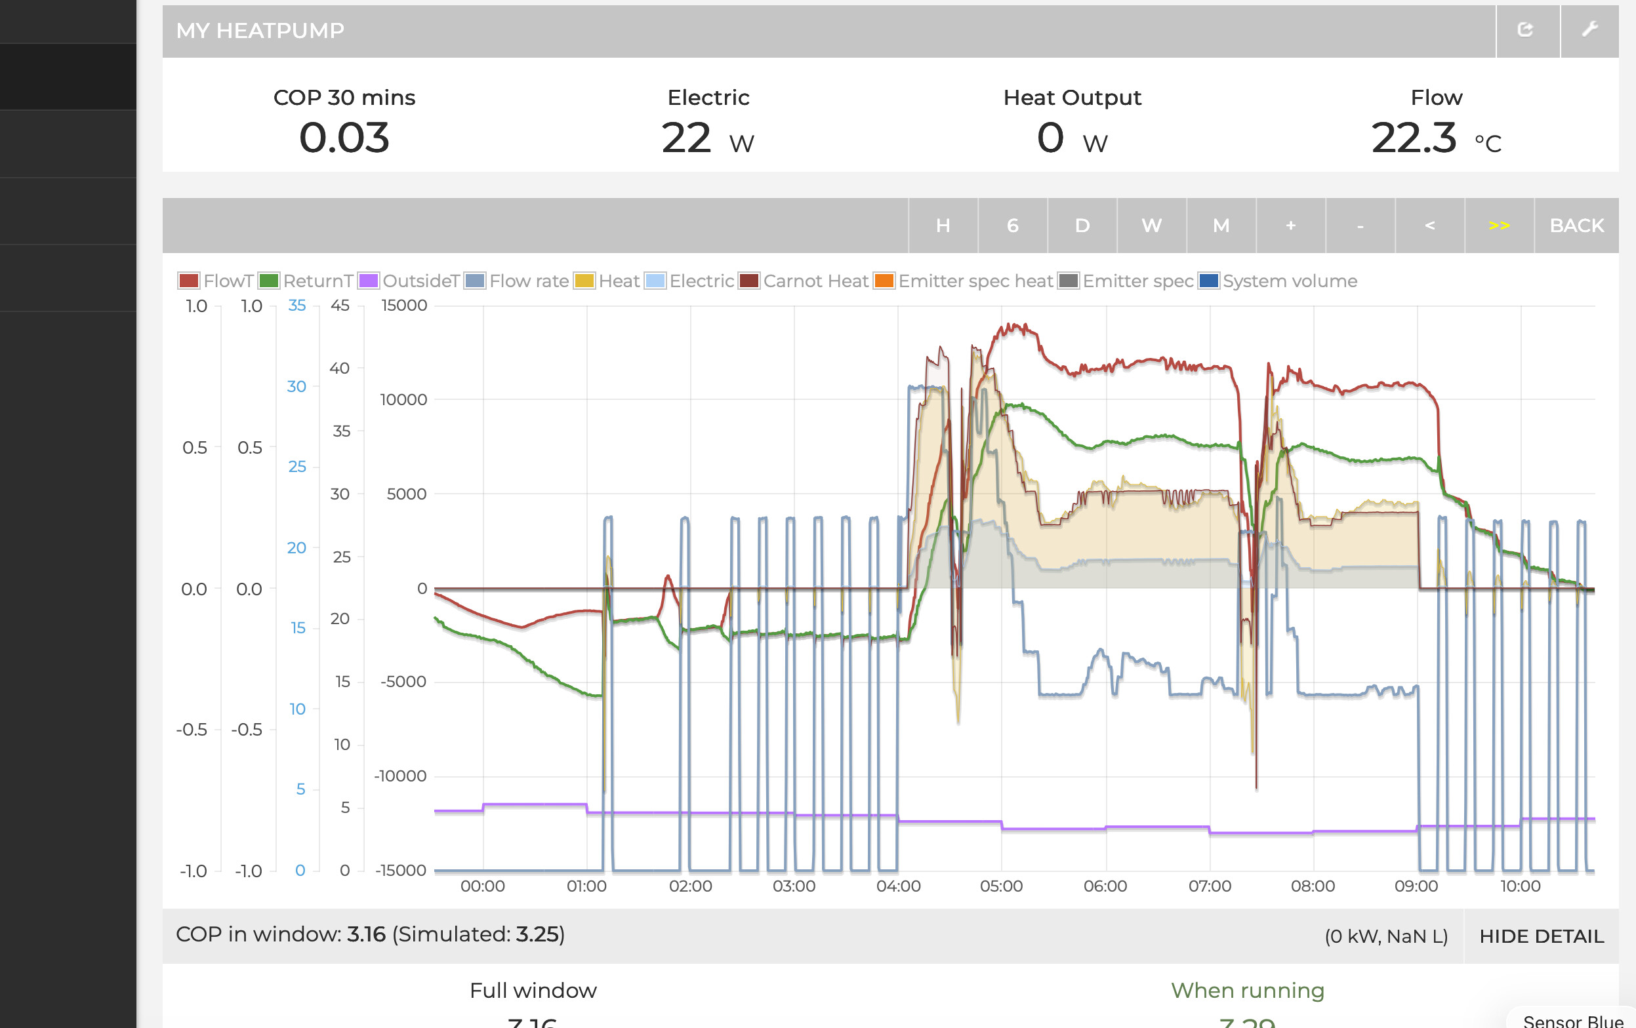Zoom out with the minus button
1636x1028 pixels.
(x=1359, y=226)
